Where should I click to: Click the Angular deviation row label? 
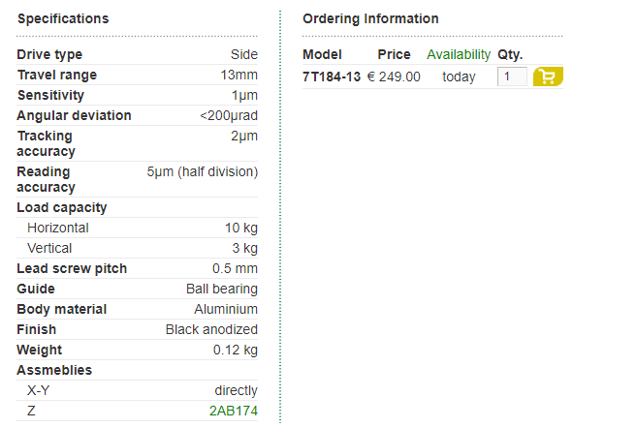click(x=74, y=115)
